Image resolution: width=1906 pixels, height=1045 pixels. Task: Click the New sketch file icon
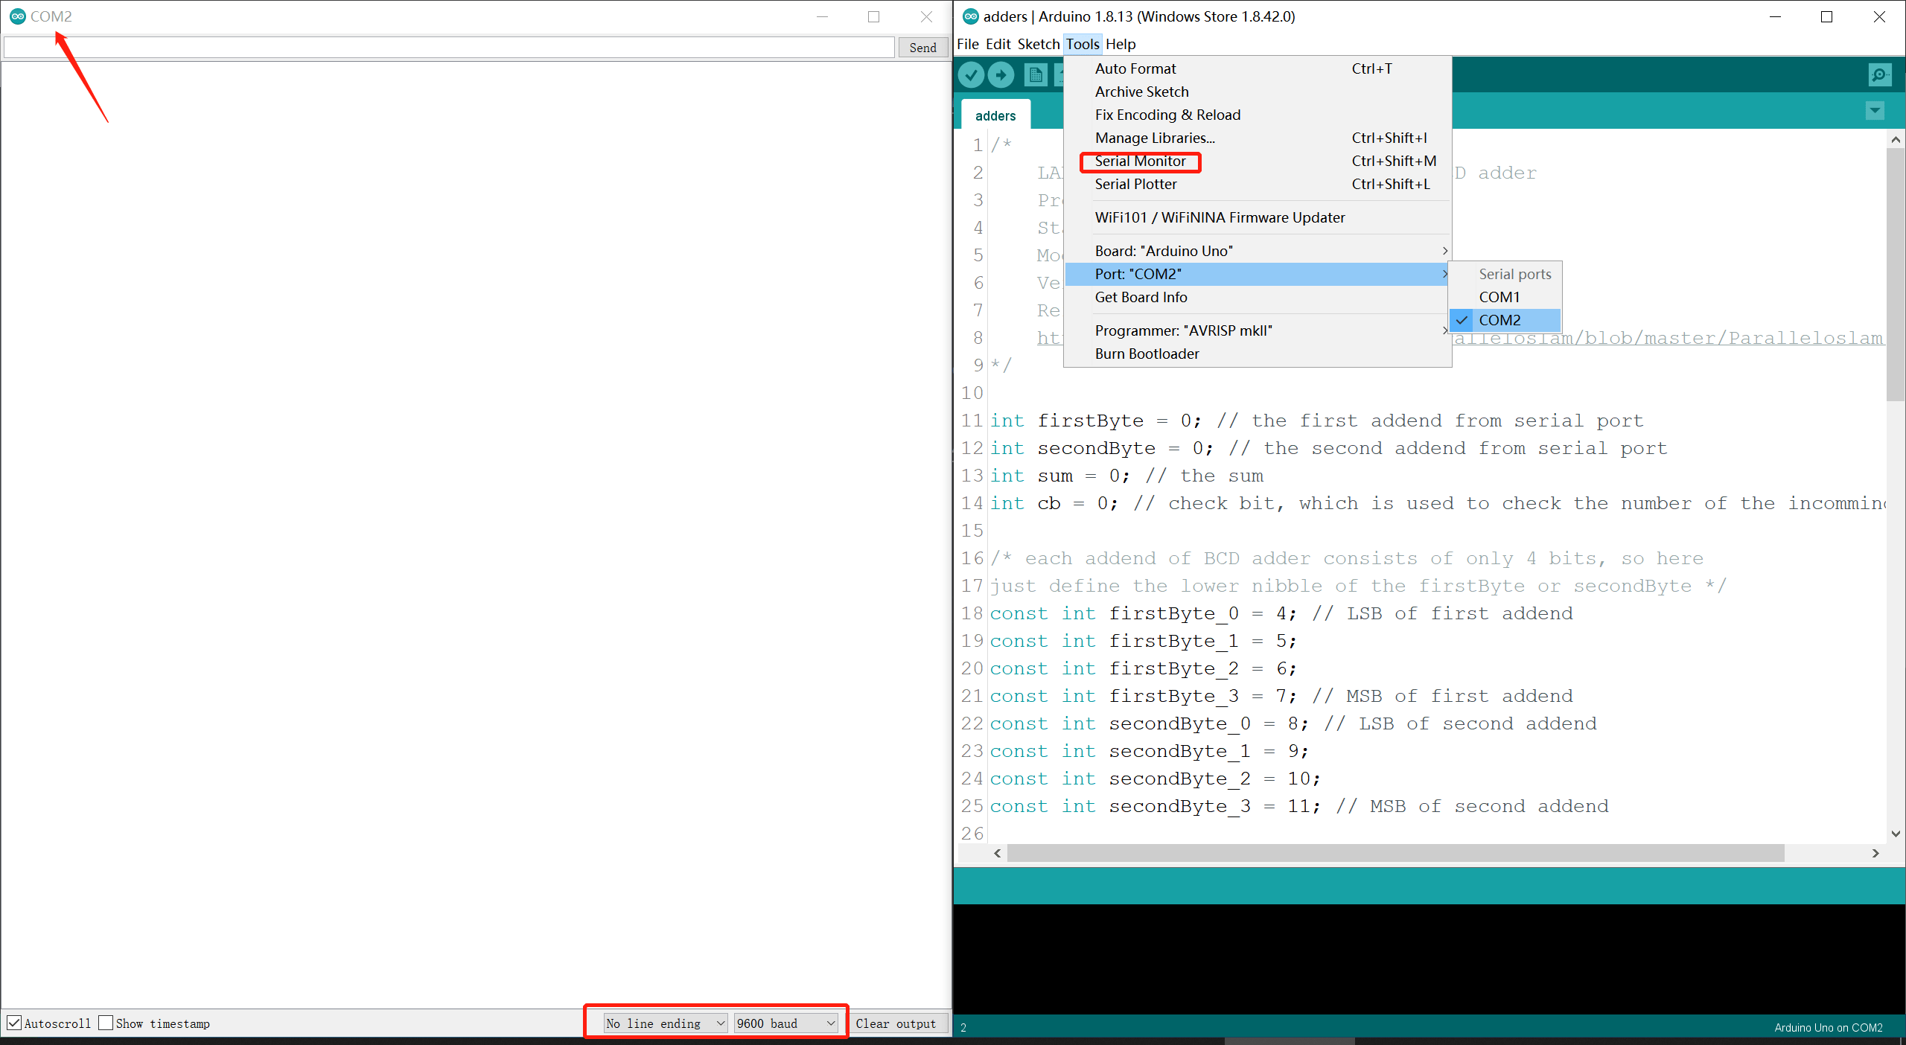coord(1036,74)
